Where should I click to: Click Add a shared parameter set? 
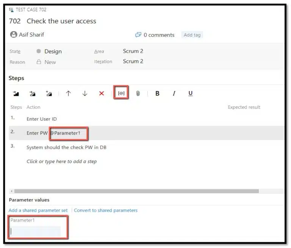[x=38, y=210]
